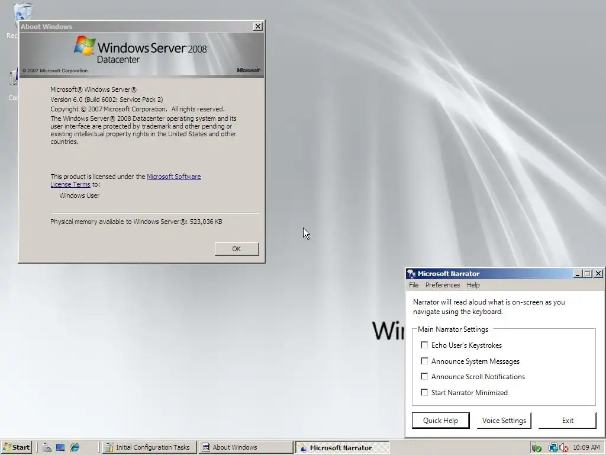Click the 10:09 AM system clock
The width and height of the screenshot is (606, 455).
point(586,448)
